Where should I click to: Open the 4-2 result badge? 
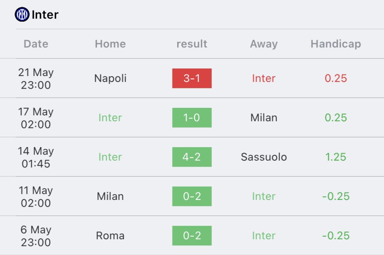pyautogui.click(x=192, y=157)
